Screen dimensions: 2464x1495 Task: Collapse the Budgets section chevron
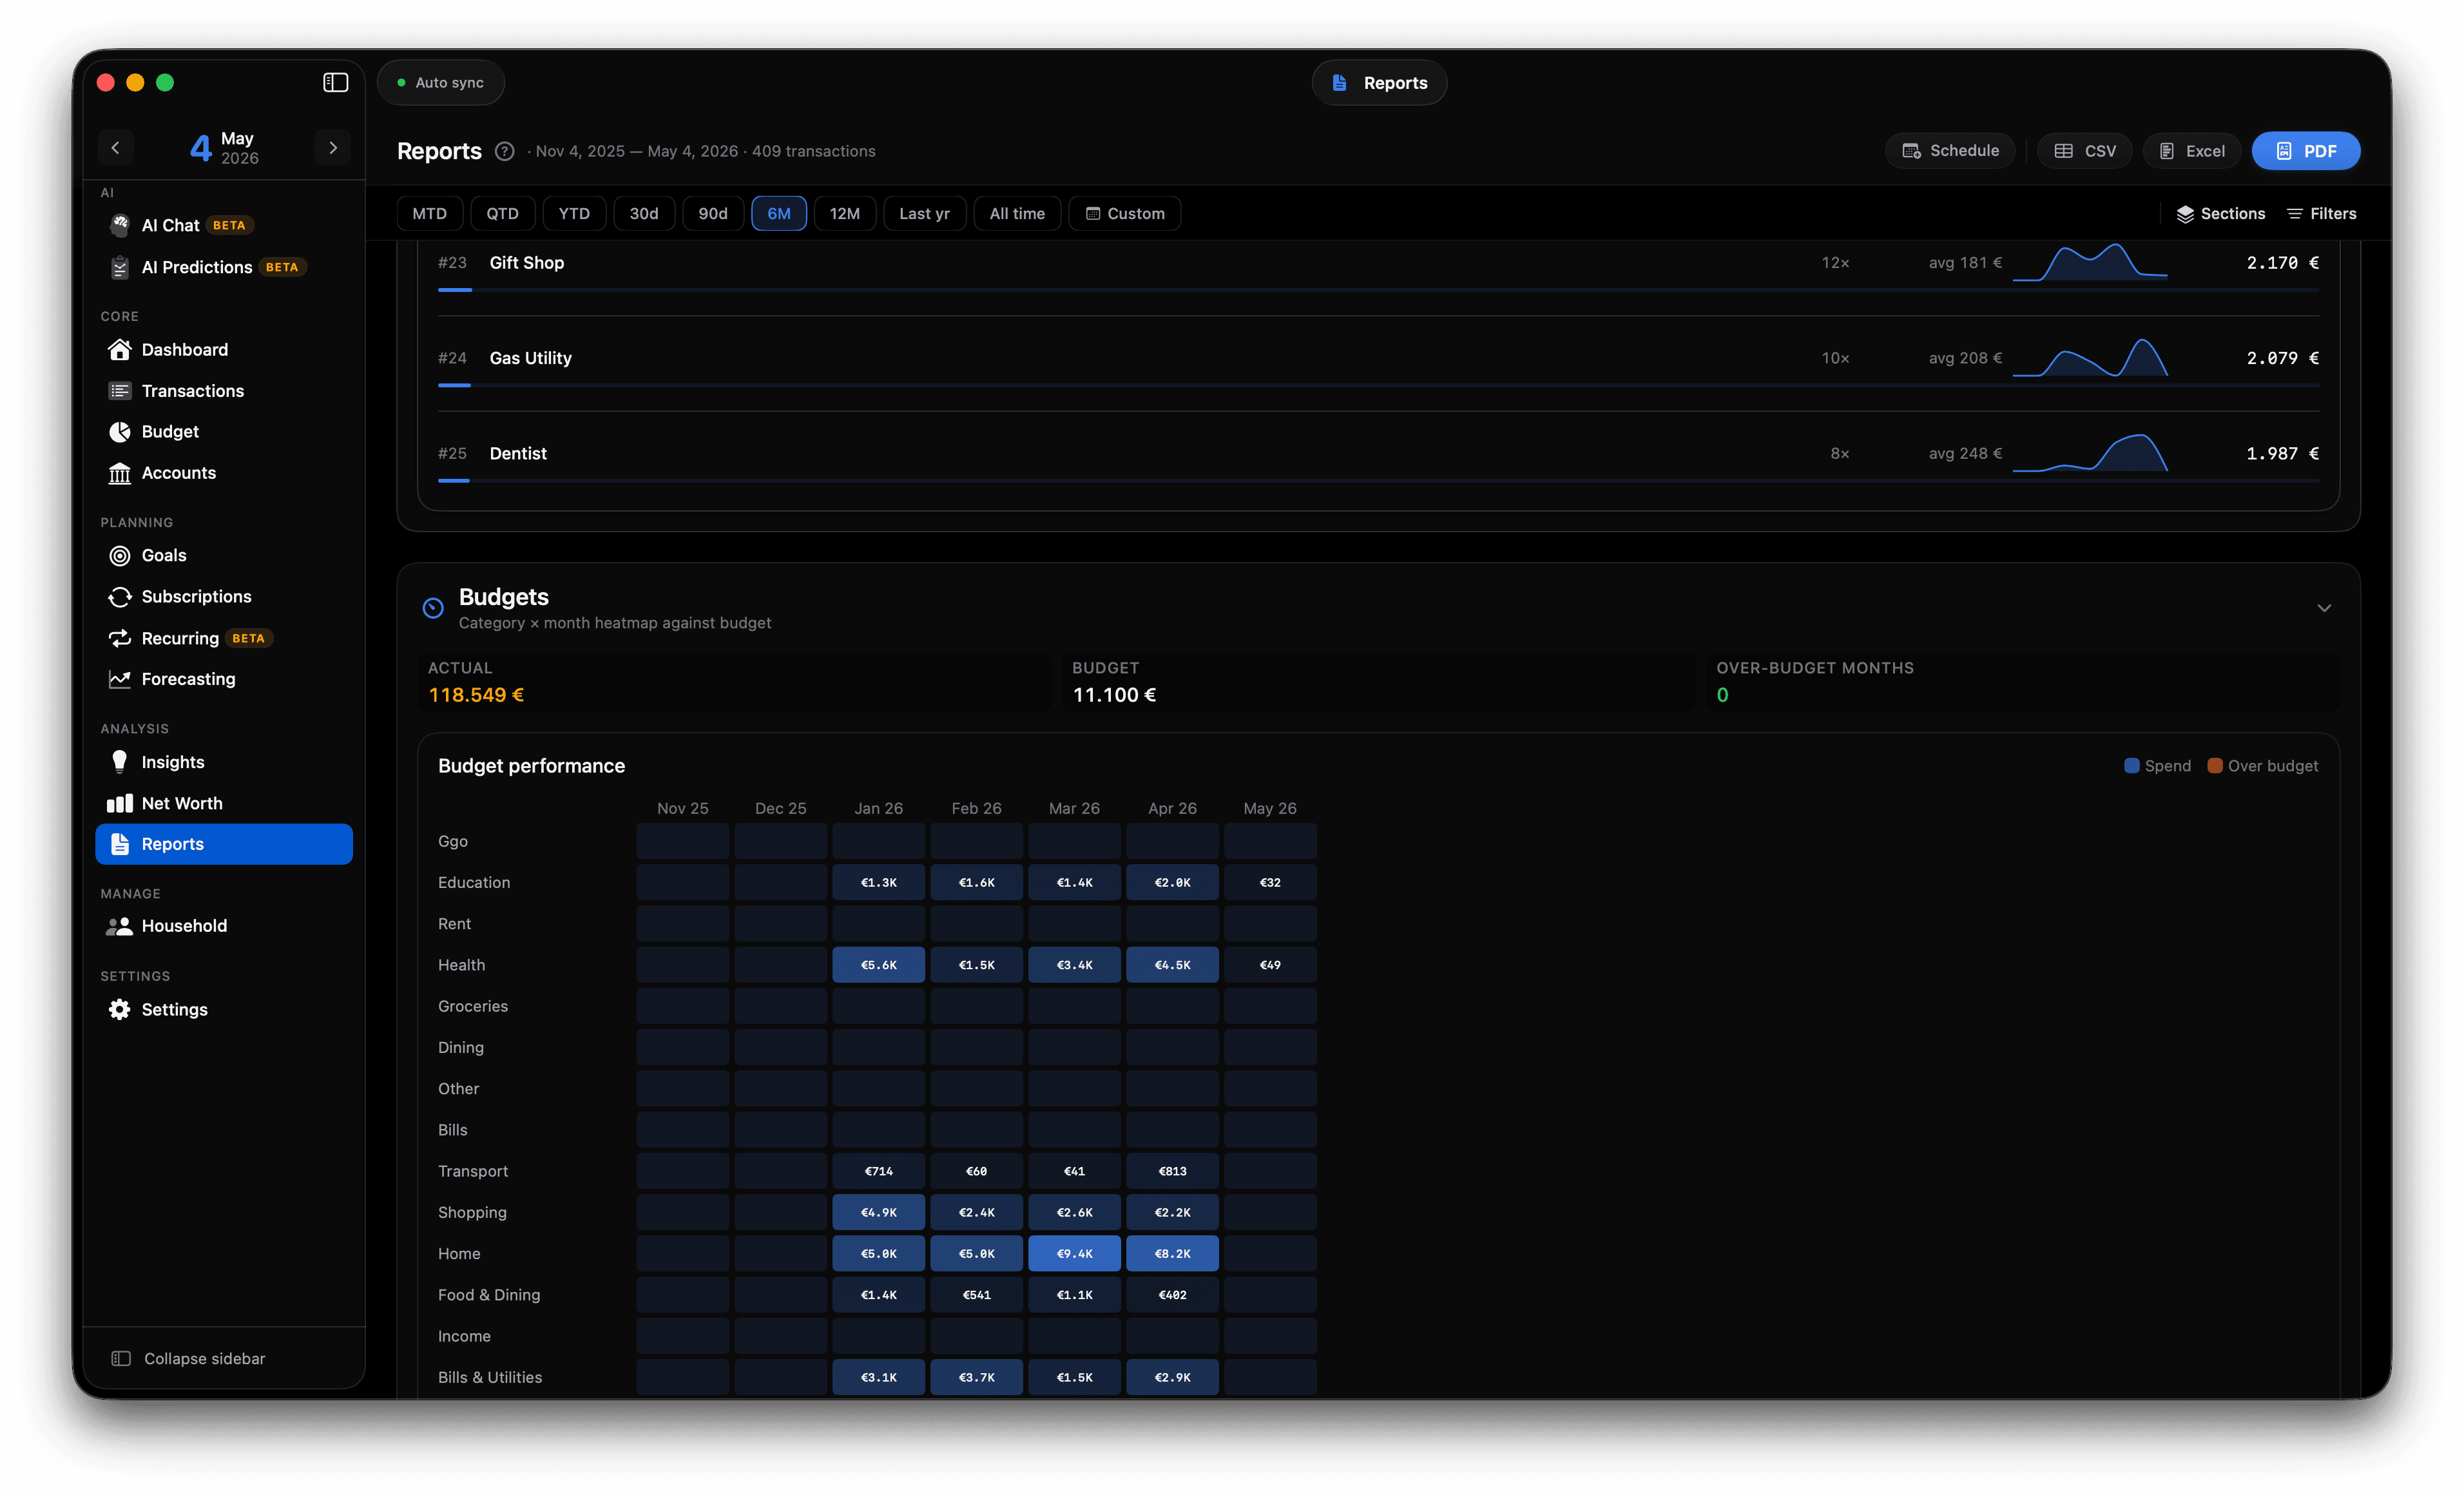(2324, 608)
